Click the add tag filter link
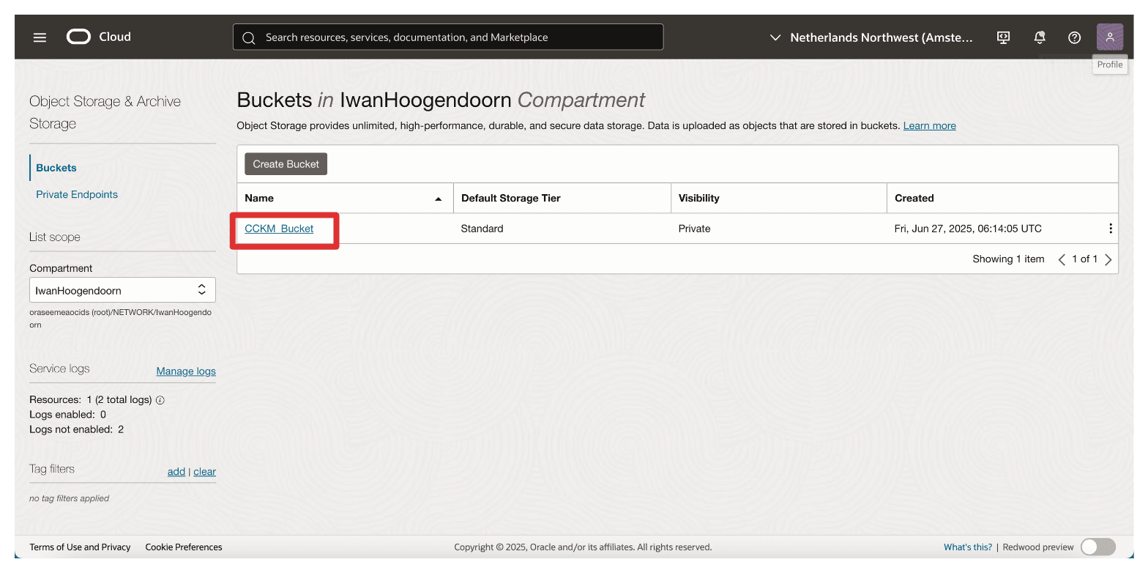 (x=176, y=472)
